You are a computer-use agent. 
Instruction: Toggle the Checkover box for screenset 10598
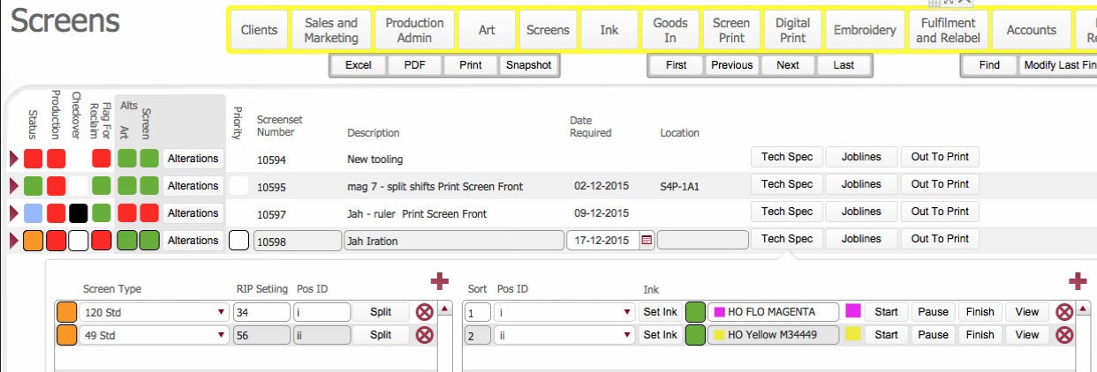pyautogui.click(x=79, y=241)
